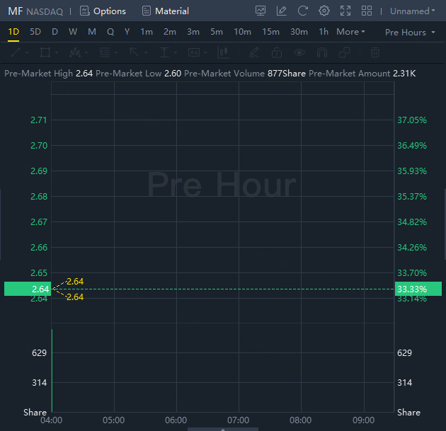Select the 3m interval tab
Viewport: 446px width, 431px height.
click(193, 32)
